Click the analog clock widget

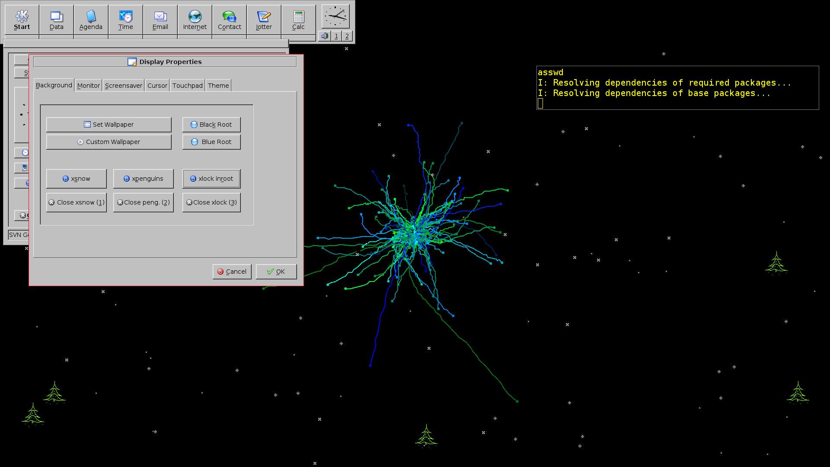pos(335,16)
